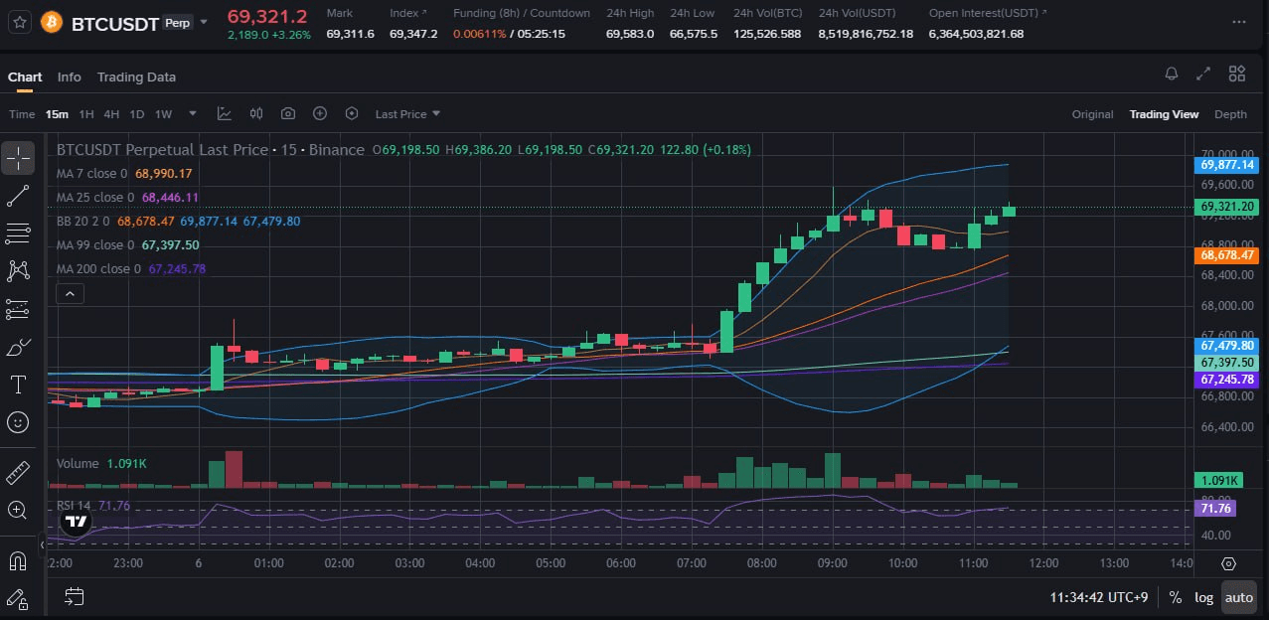Select the XABCD pattern tool
This screenshot has width=1269, height=620.
pyautogui.click(x=18, y=270)
